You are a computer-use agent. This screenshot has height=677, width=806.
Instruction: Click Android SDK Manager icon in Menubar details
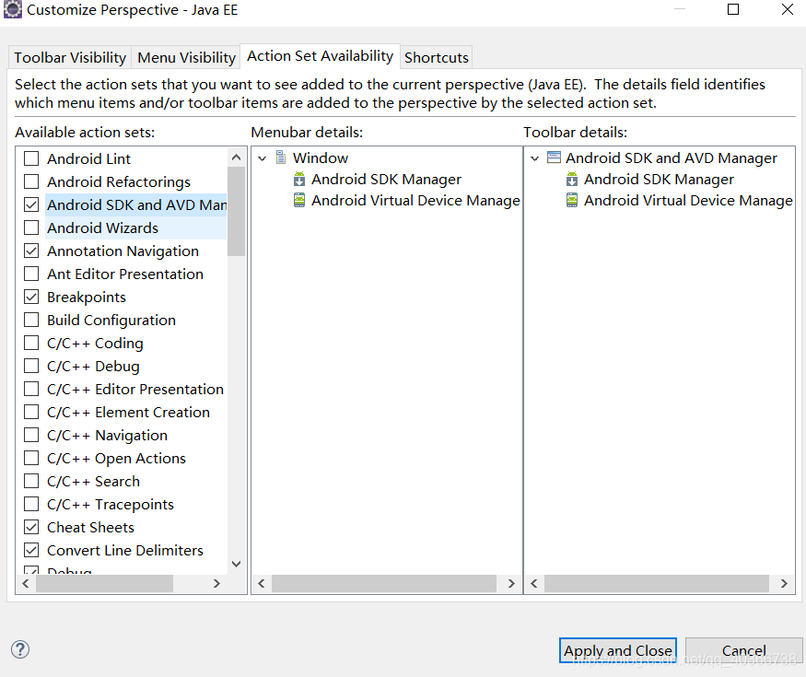coord(299,179)
